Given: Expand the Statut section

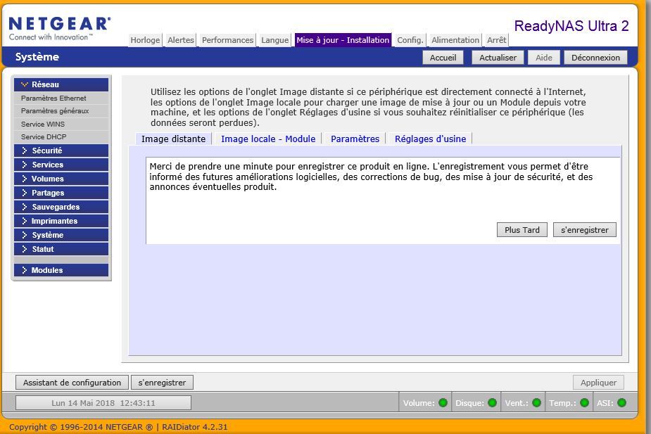Looking at the screenshot, I should click(61, 249).
